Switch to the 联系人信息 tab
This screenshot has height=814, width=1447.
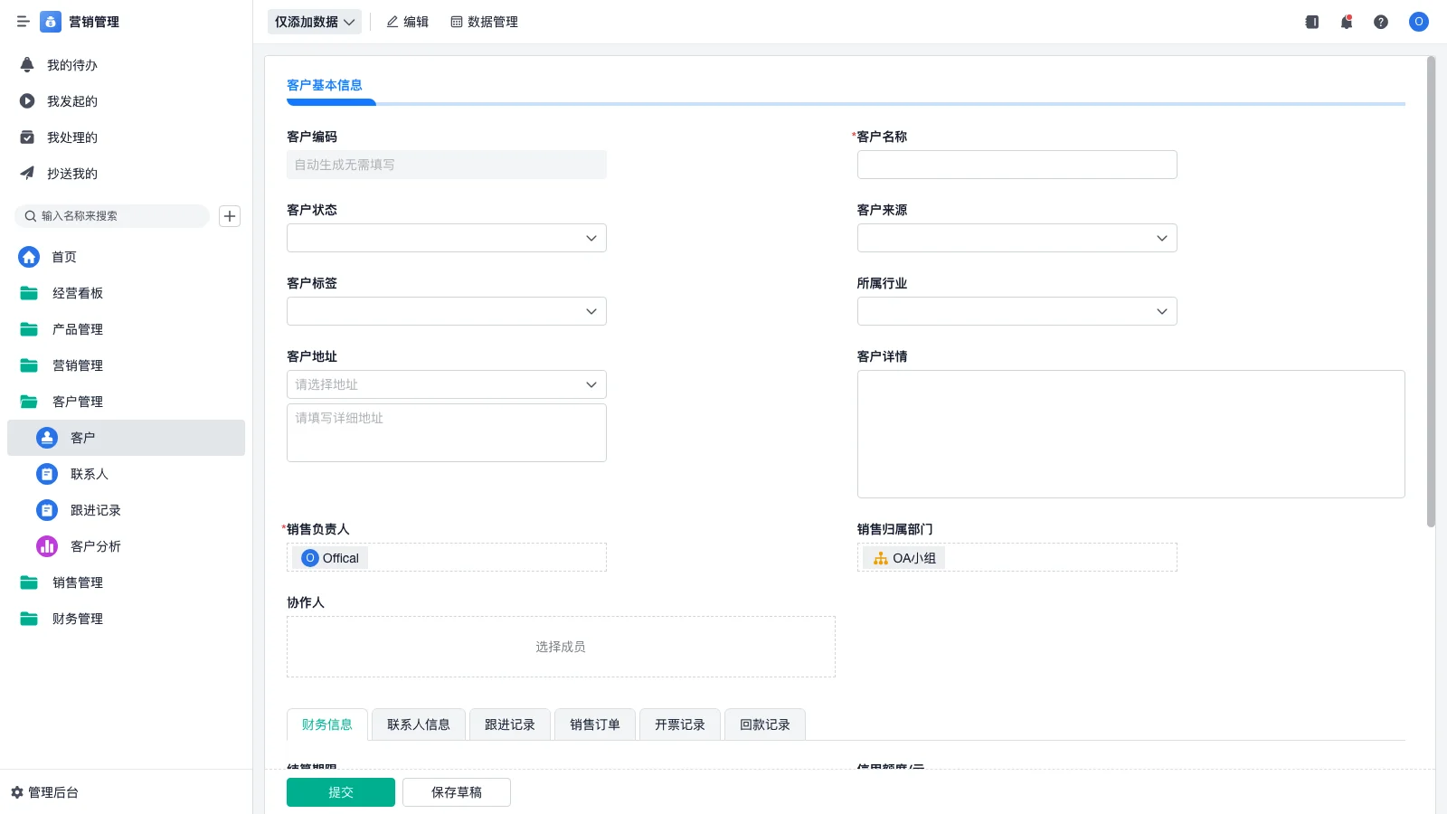[418, 724]
